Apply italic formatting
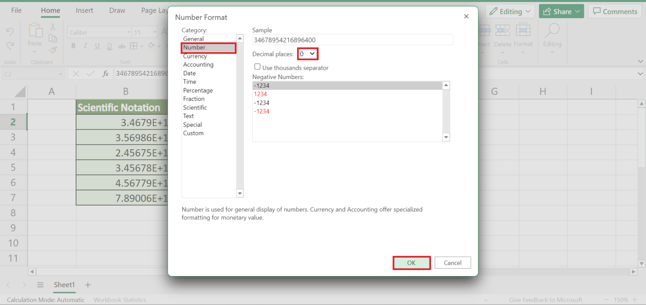Image resolution: width=646 pixels, height=305 pixels. (85, 46)
